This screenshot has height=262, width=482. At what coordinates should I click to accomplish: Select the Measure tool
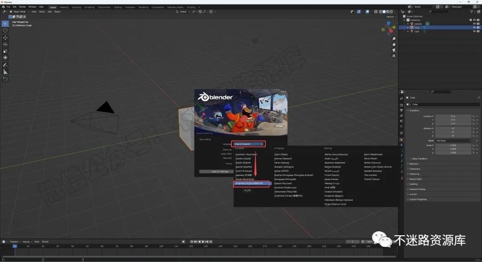[x=5, y=72]
